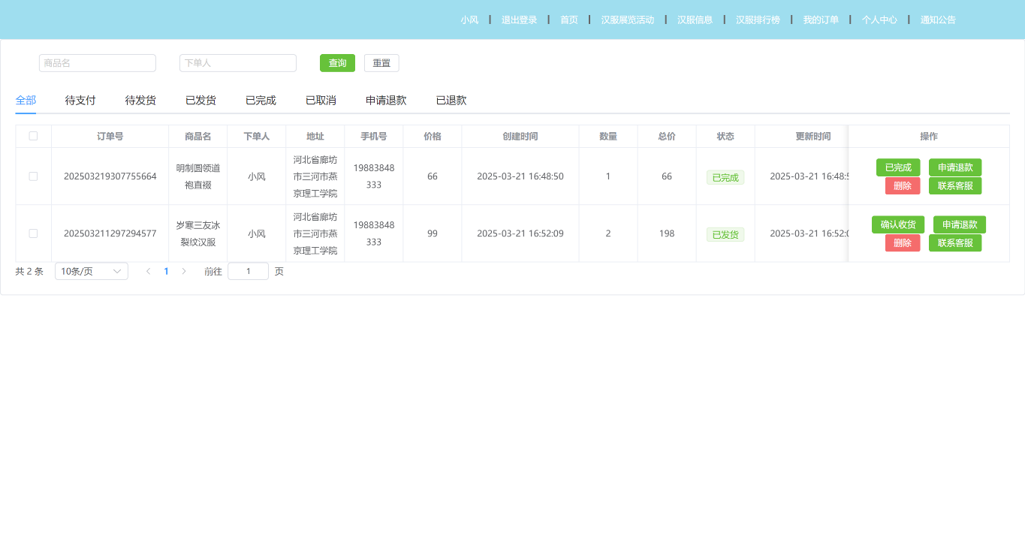
Task: Open 汉服展览活动 from top navigation
Action: click(x=628, y=20)
